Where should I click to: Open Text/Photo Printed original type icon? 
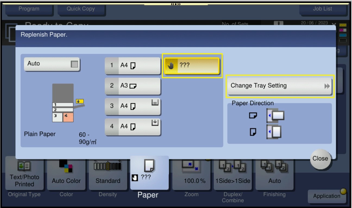coord(24,165)
